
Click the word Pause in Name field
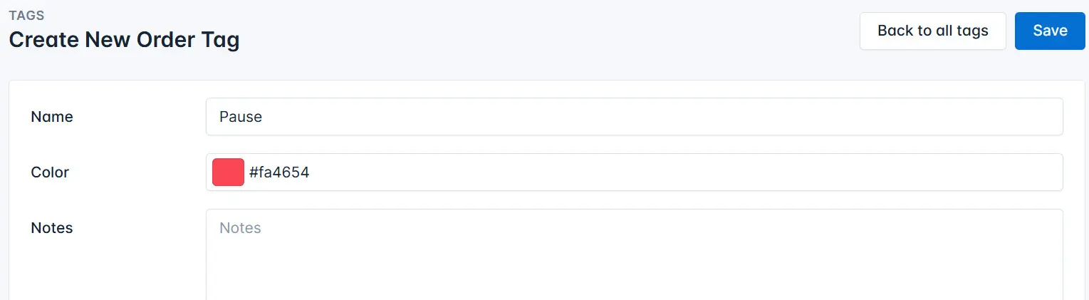tap(241, 117)
